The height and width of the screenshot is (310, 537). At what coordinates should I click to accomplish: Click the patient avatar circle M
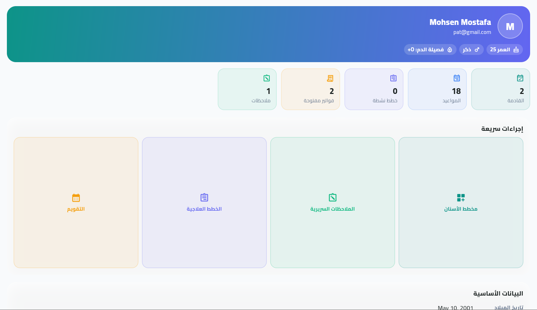coord(510,26)
